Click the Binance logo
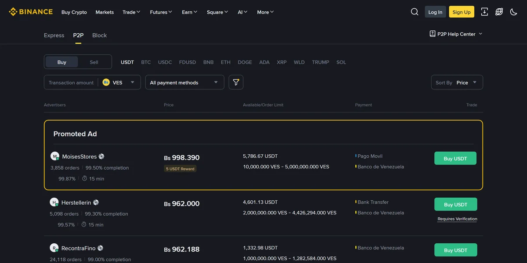 (x=31, y=12)
